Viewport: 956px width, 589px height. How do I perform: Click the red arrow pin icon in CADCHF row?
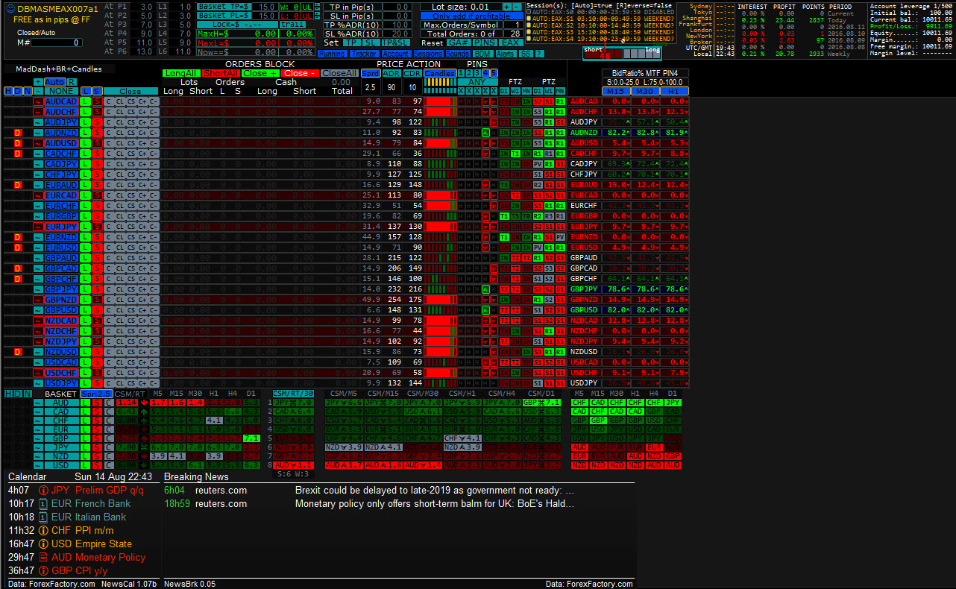coord(485,153)
